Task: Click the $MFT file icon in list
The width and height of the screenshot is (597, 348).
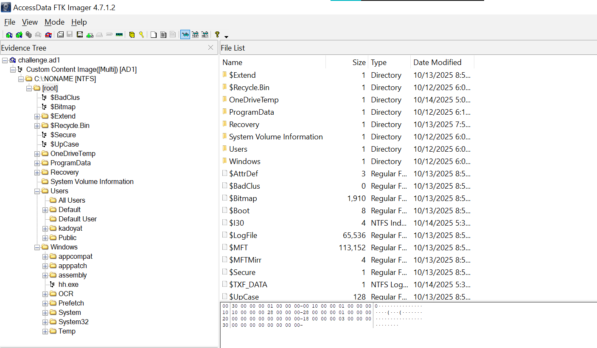Action: click(x=224, y=247)
